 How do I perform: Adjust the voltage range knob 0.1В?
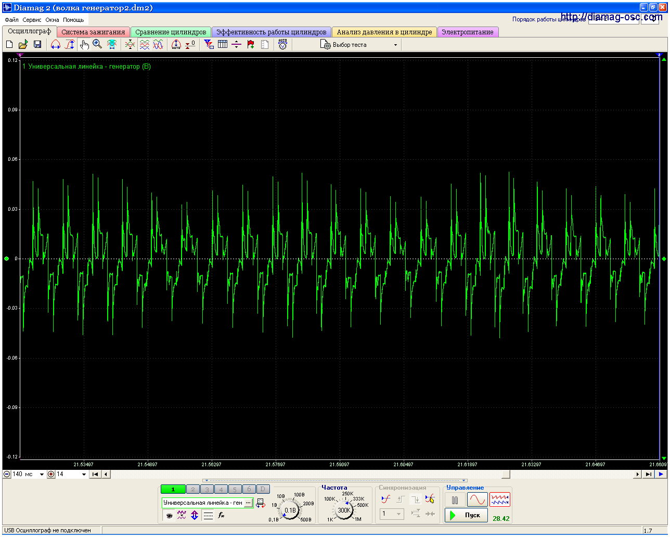pyautogui.click(x=290, y=510)
